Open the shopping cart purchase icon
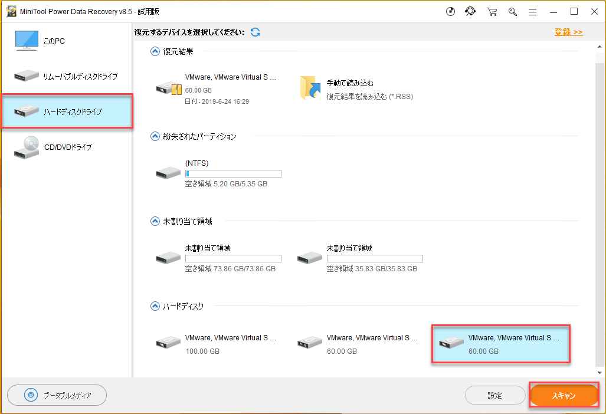 [x=492, y=12]
